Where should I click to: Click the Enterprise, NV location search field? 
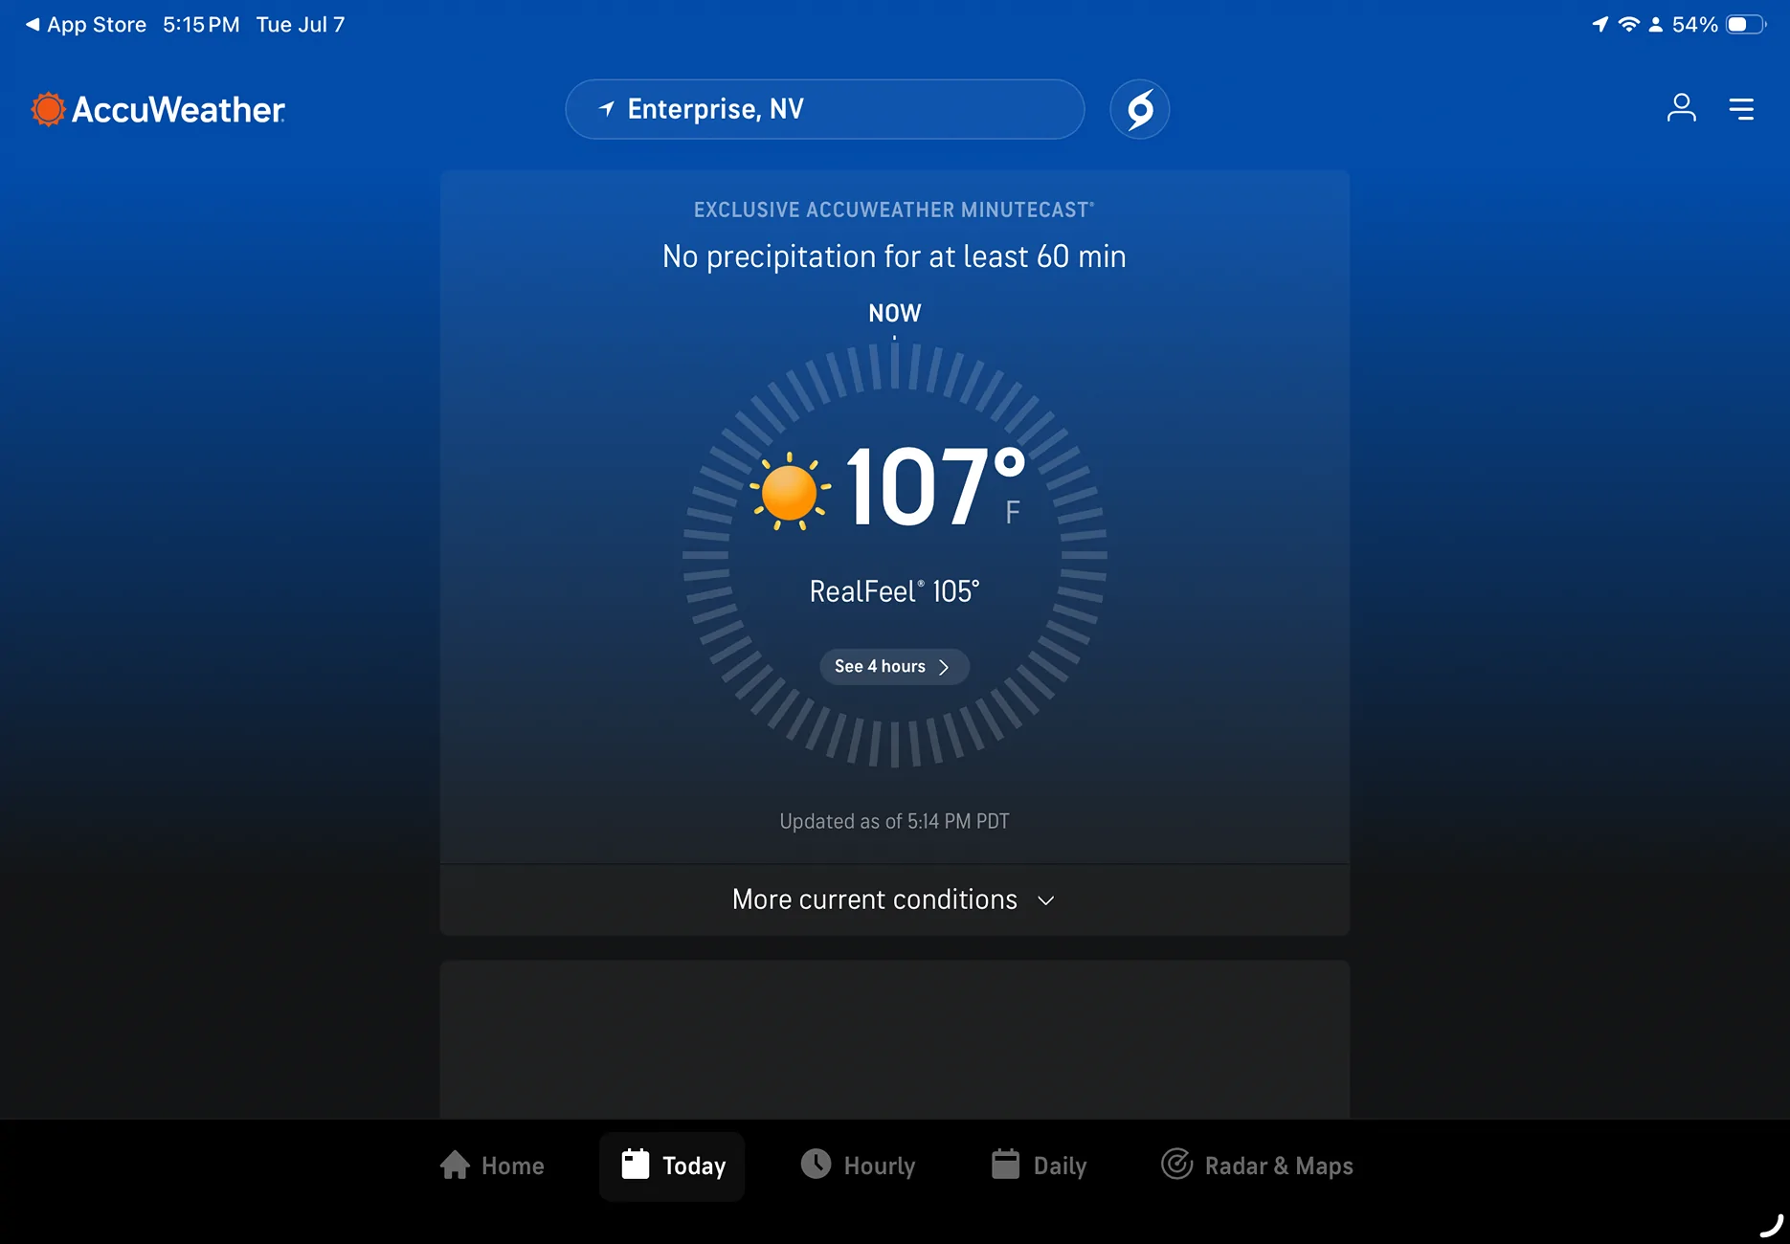(x=825, y=109)
